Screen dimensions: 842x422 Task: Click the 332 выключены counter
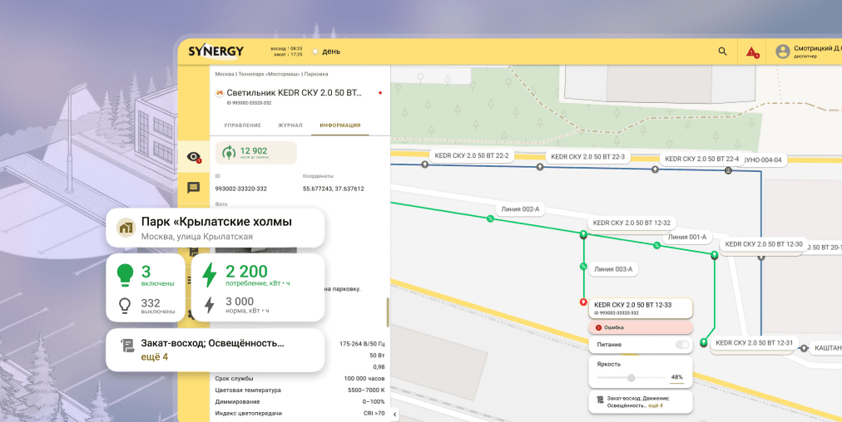[146, 306]
